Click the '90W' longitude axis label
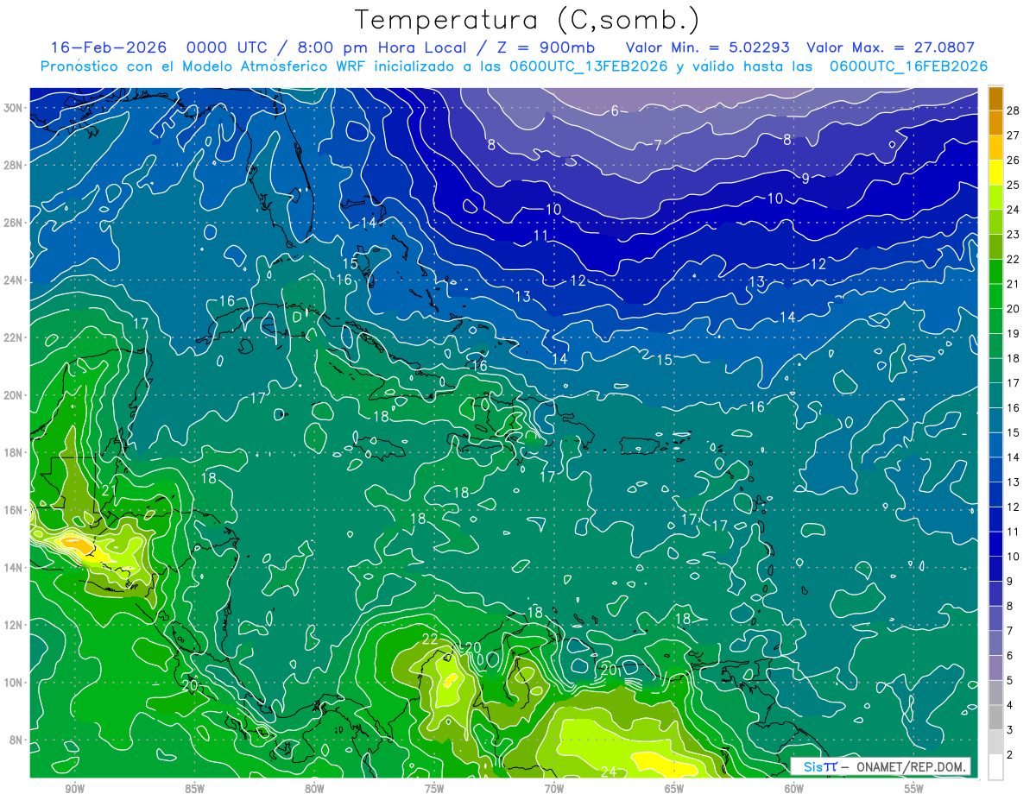1036x800 pixels. click(74, 789)
